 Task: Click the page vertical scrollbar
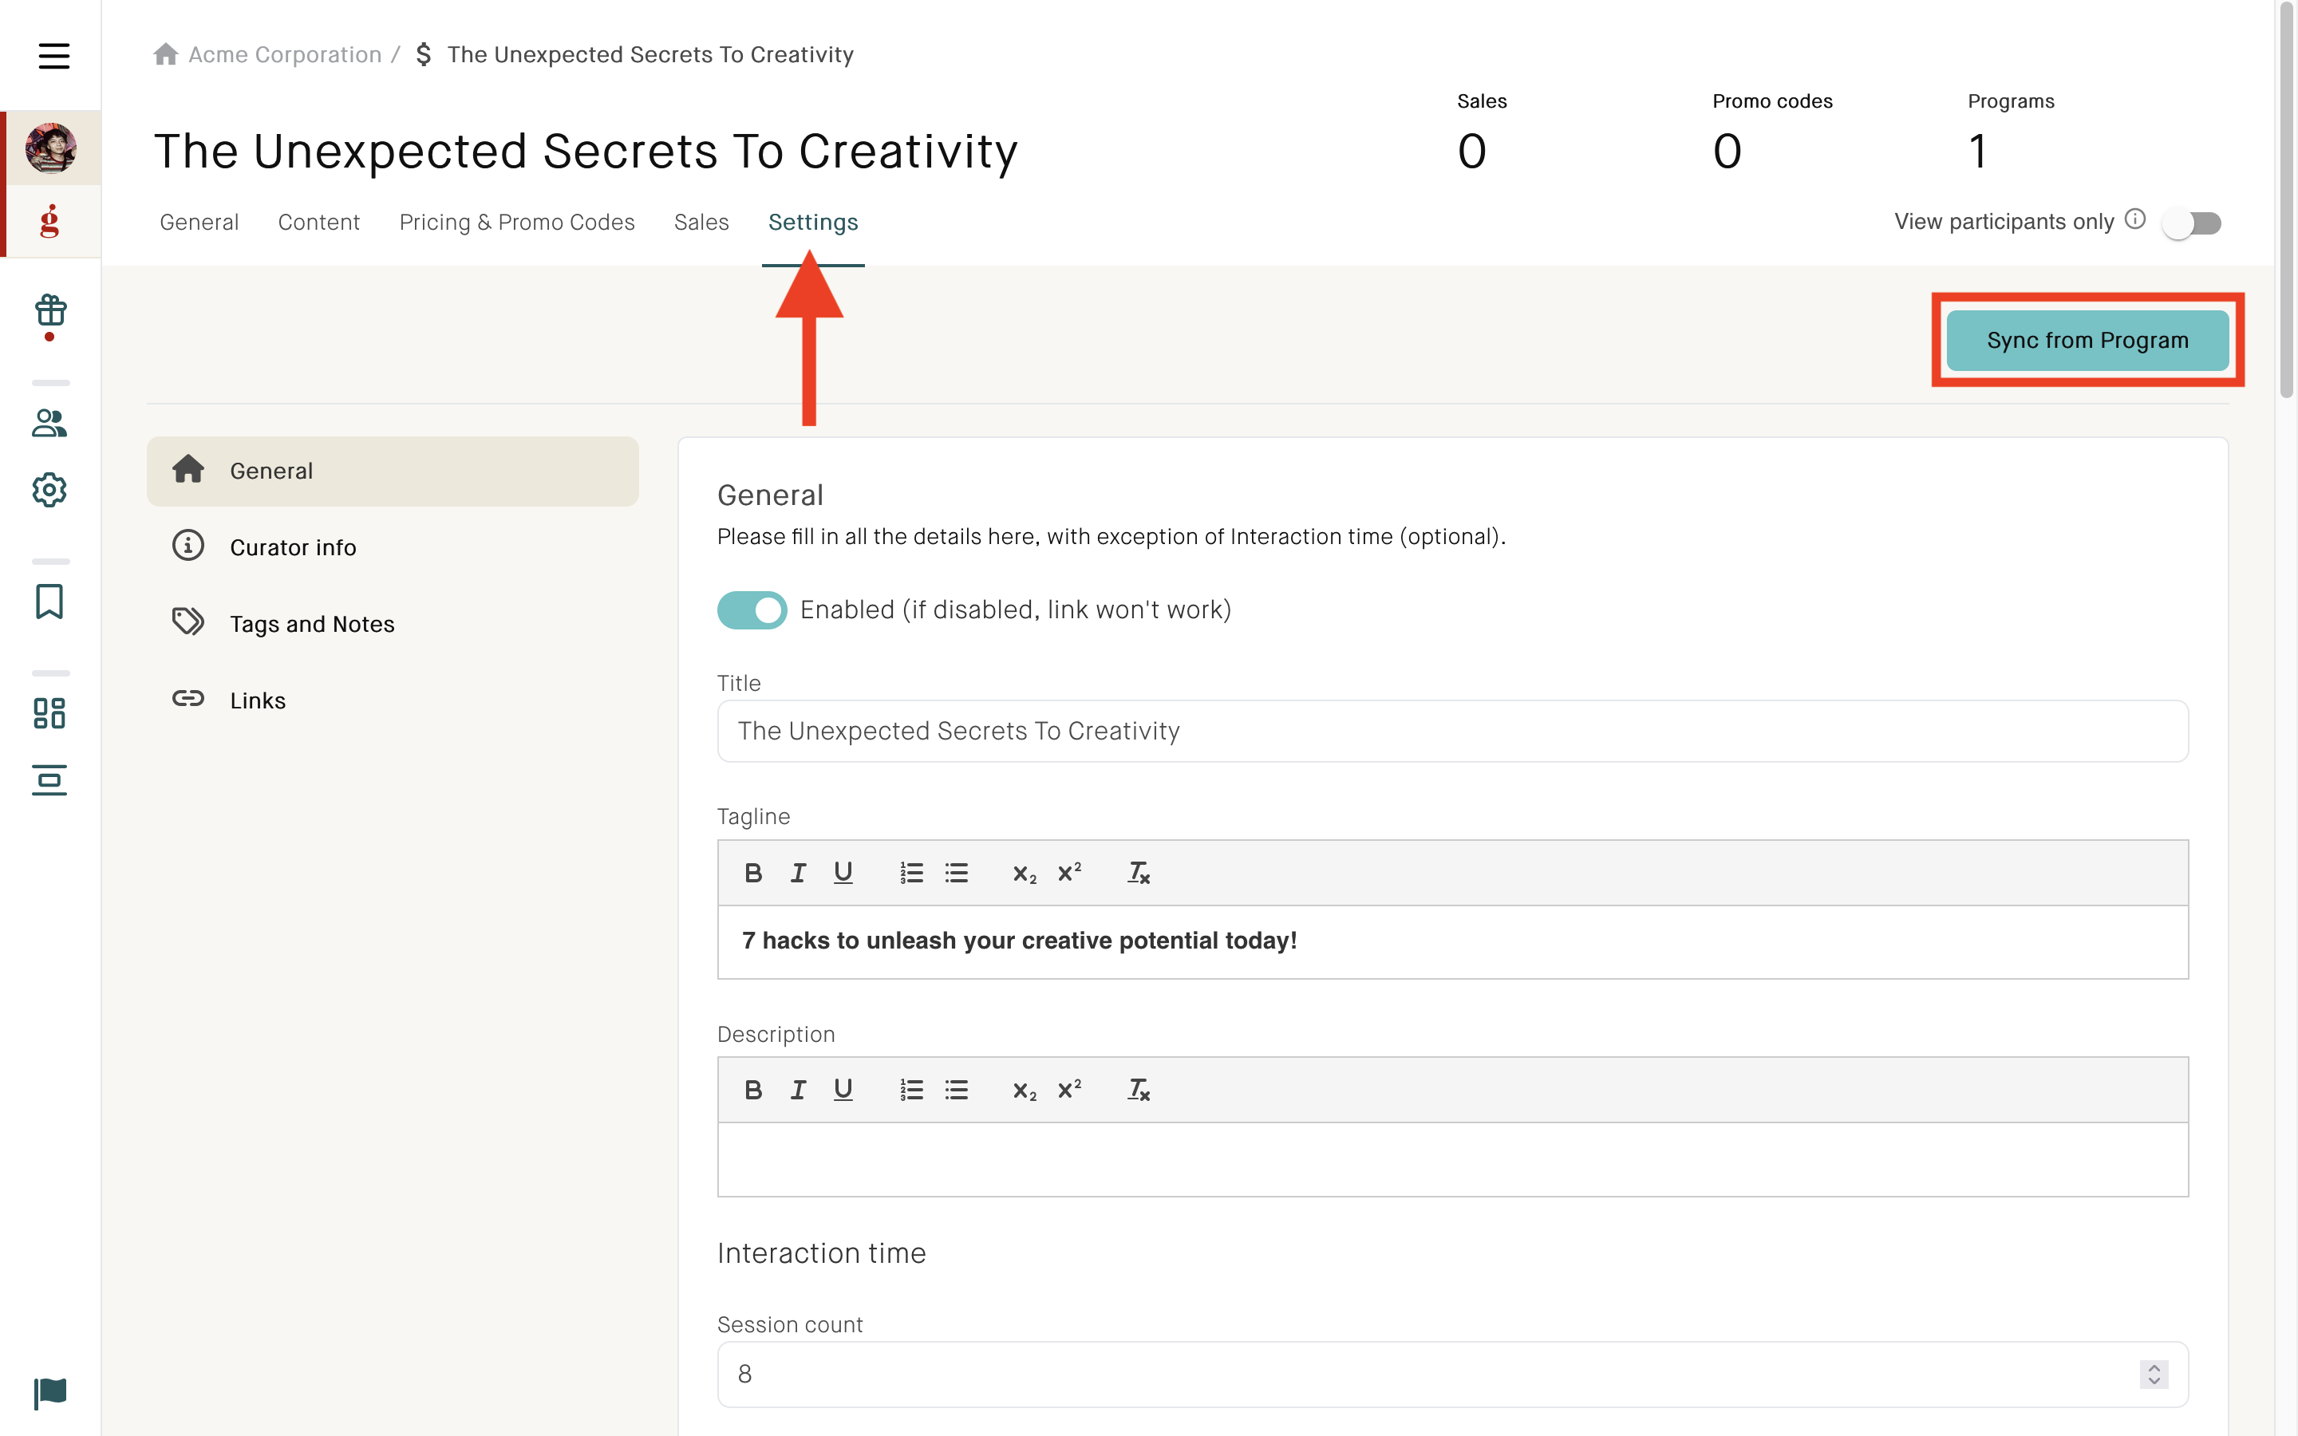point(2287,199)
